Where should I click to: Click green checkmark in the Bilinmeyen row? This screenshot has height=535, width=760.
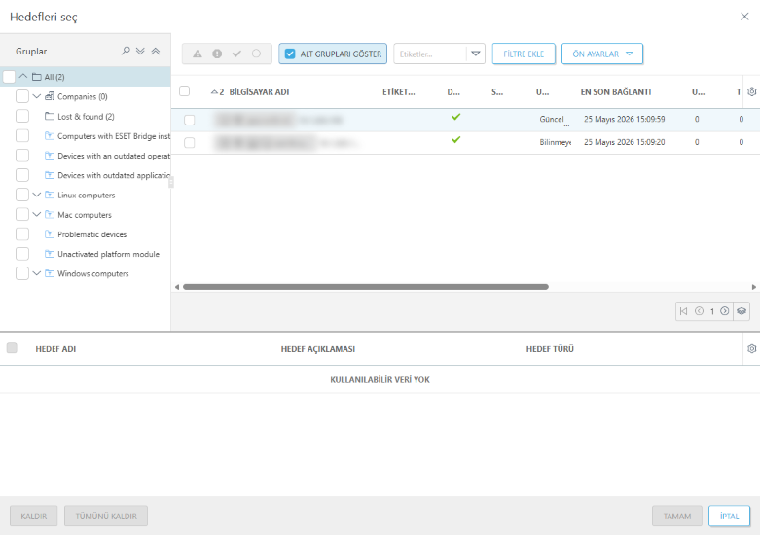[455, 139]
